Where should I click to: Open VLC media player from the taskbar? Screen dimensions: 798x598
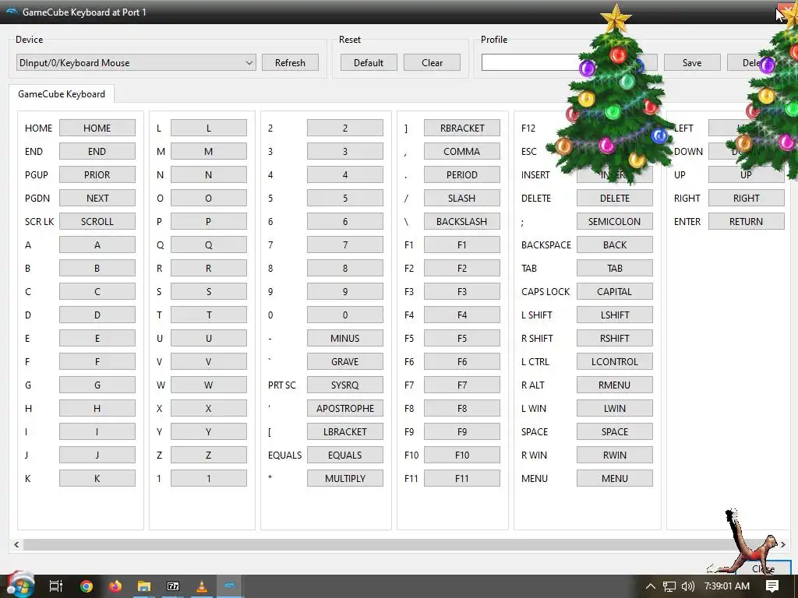(202, 586)
